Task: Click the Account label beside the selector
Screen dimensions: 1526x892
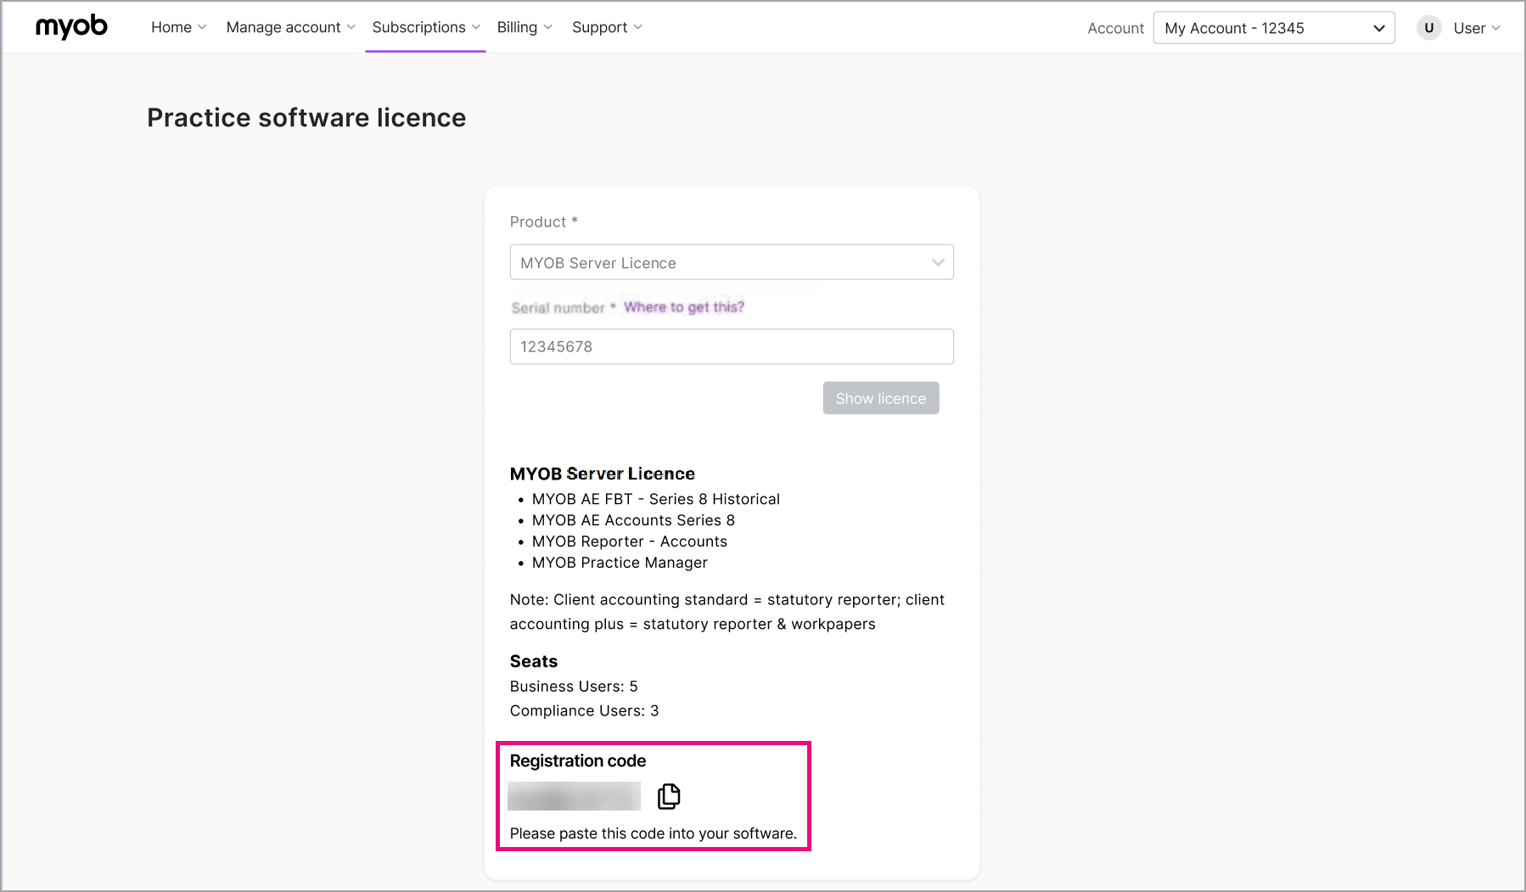Action: [1115, 28]
